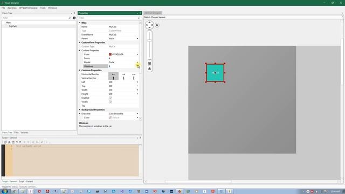345x194 pixels.
Task: Toggle the Visible checkbox
Action: coord(111,102)
